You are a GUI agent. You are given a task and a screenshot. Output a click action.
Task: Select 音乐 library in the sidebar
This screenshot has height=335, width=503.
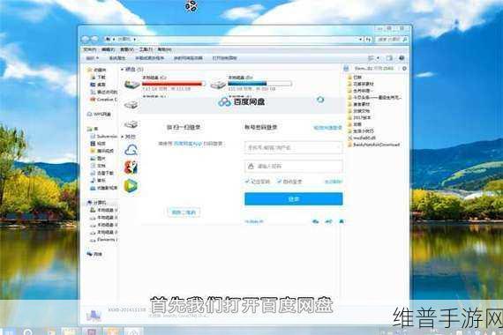pos(101,181)
